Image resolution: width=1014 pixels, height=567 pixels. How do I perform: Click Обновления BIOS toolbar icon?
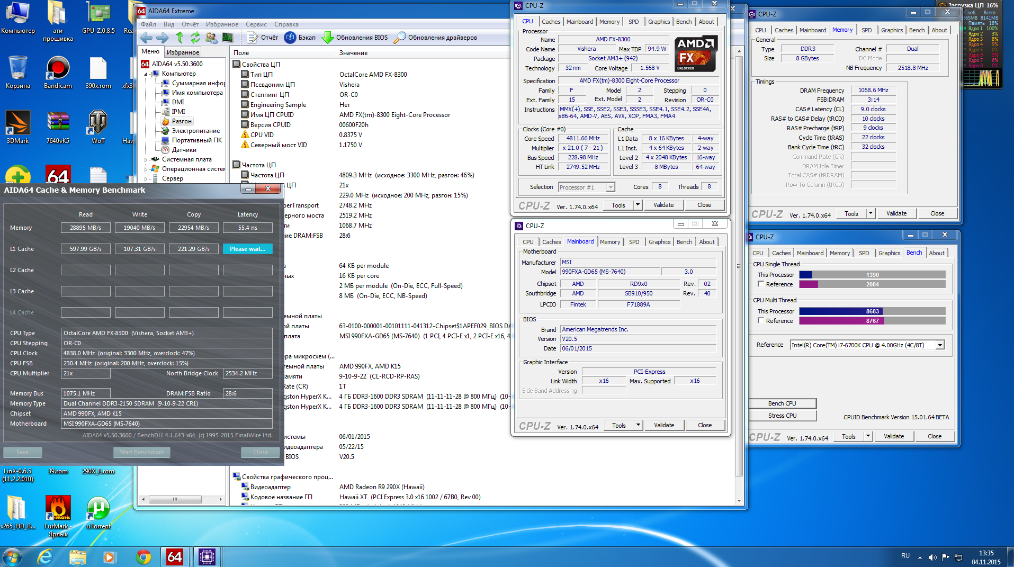pyautogui.click(x=355, y=38)
